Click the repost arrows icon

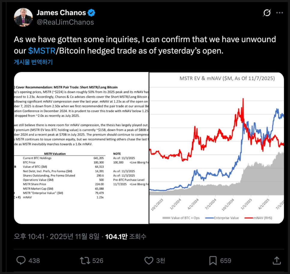[85, 260]
